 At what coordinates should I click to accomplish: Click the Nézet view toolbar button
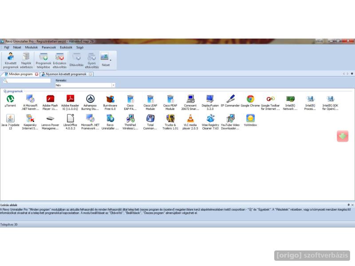105,60
